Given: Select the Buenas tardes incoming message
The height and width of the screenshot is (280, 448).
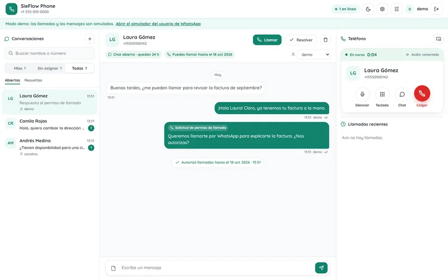Looking at the screenshot, I should [x=186, y=88].
